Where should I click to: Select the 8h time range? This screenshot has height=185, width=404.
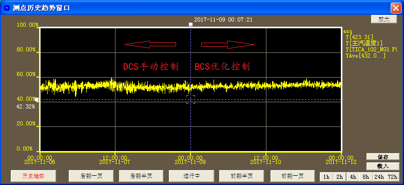366,177
